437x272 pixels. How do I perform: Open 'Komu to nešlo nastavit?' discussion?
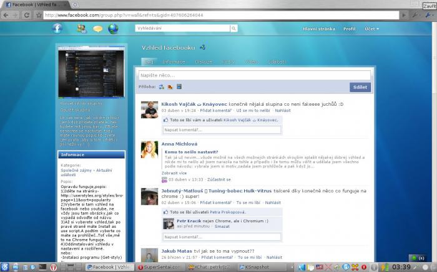pos(191,152)
